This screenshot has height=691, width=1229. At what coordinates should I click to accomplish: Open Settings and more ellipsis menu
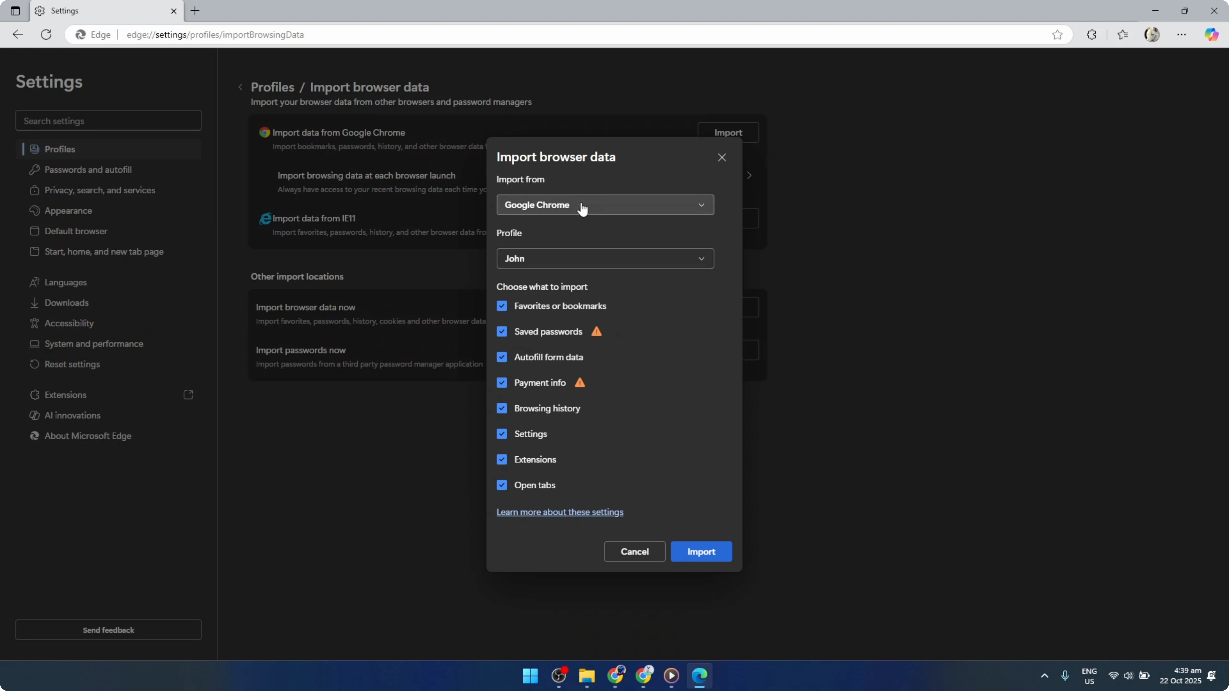point(1181,34)
